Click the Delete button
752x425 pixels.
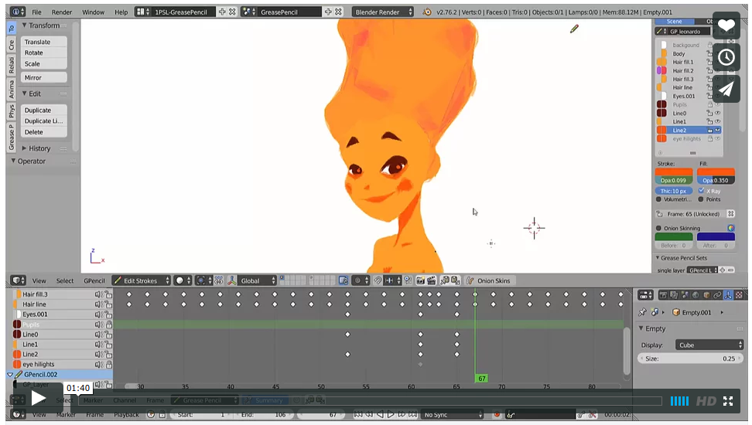43,132
